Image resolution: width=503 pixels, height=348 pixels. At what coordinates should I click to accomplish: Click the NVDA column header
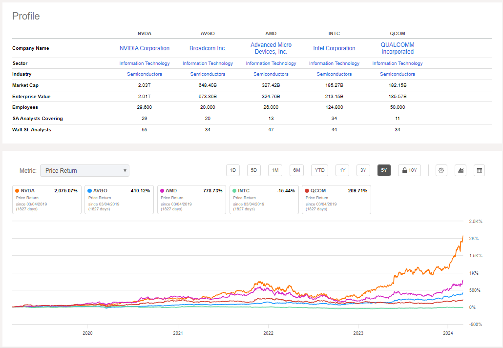click(145, 33)
